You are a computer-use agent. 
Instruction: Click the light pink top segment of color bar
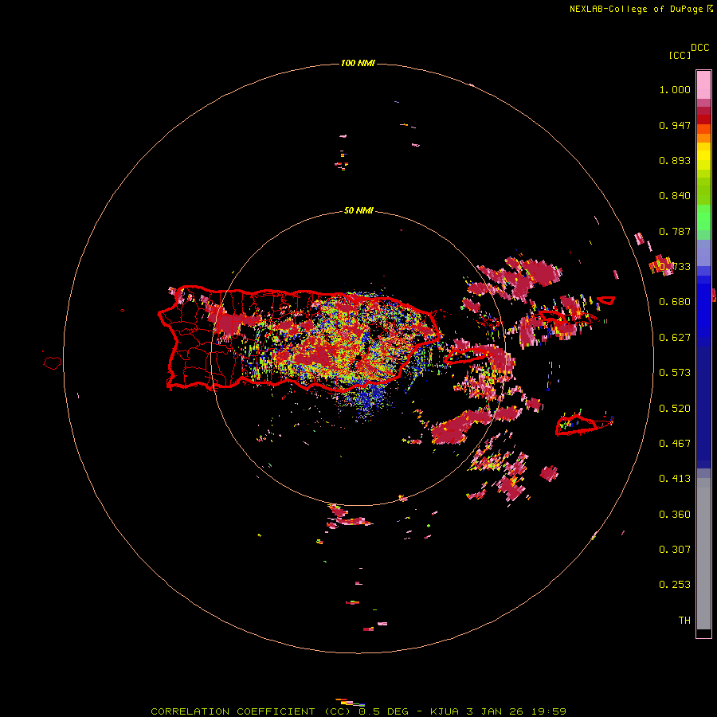click(703, 85)
